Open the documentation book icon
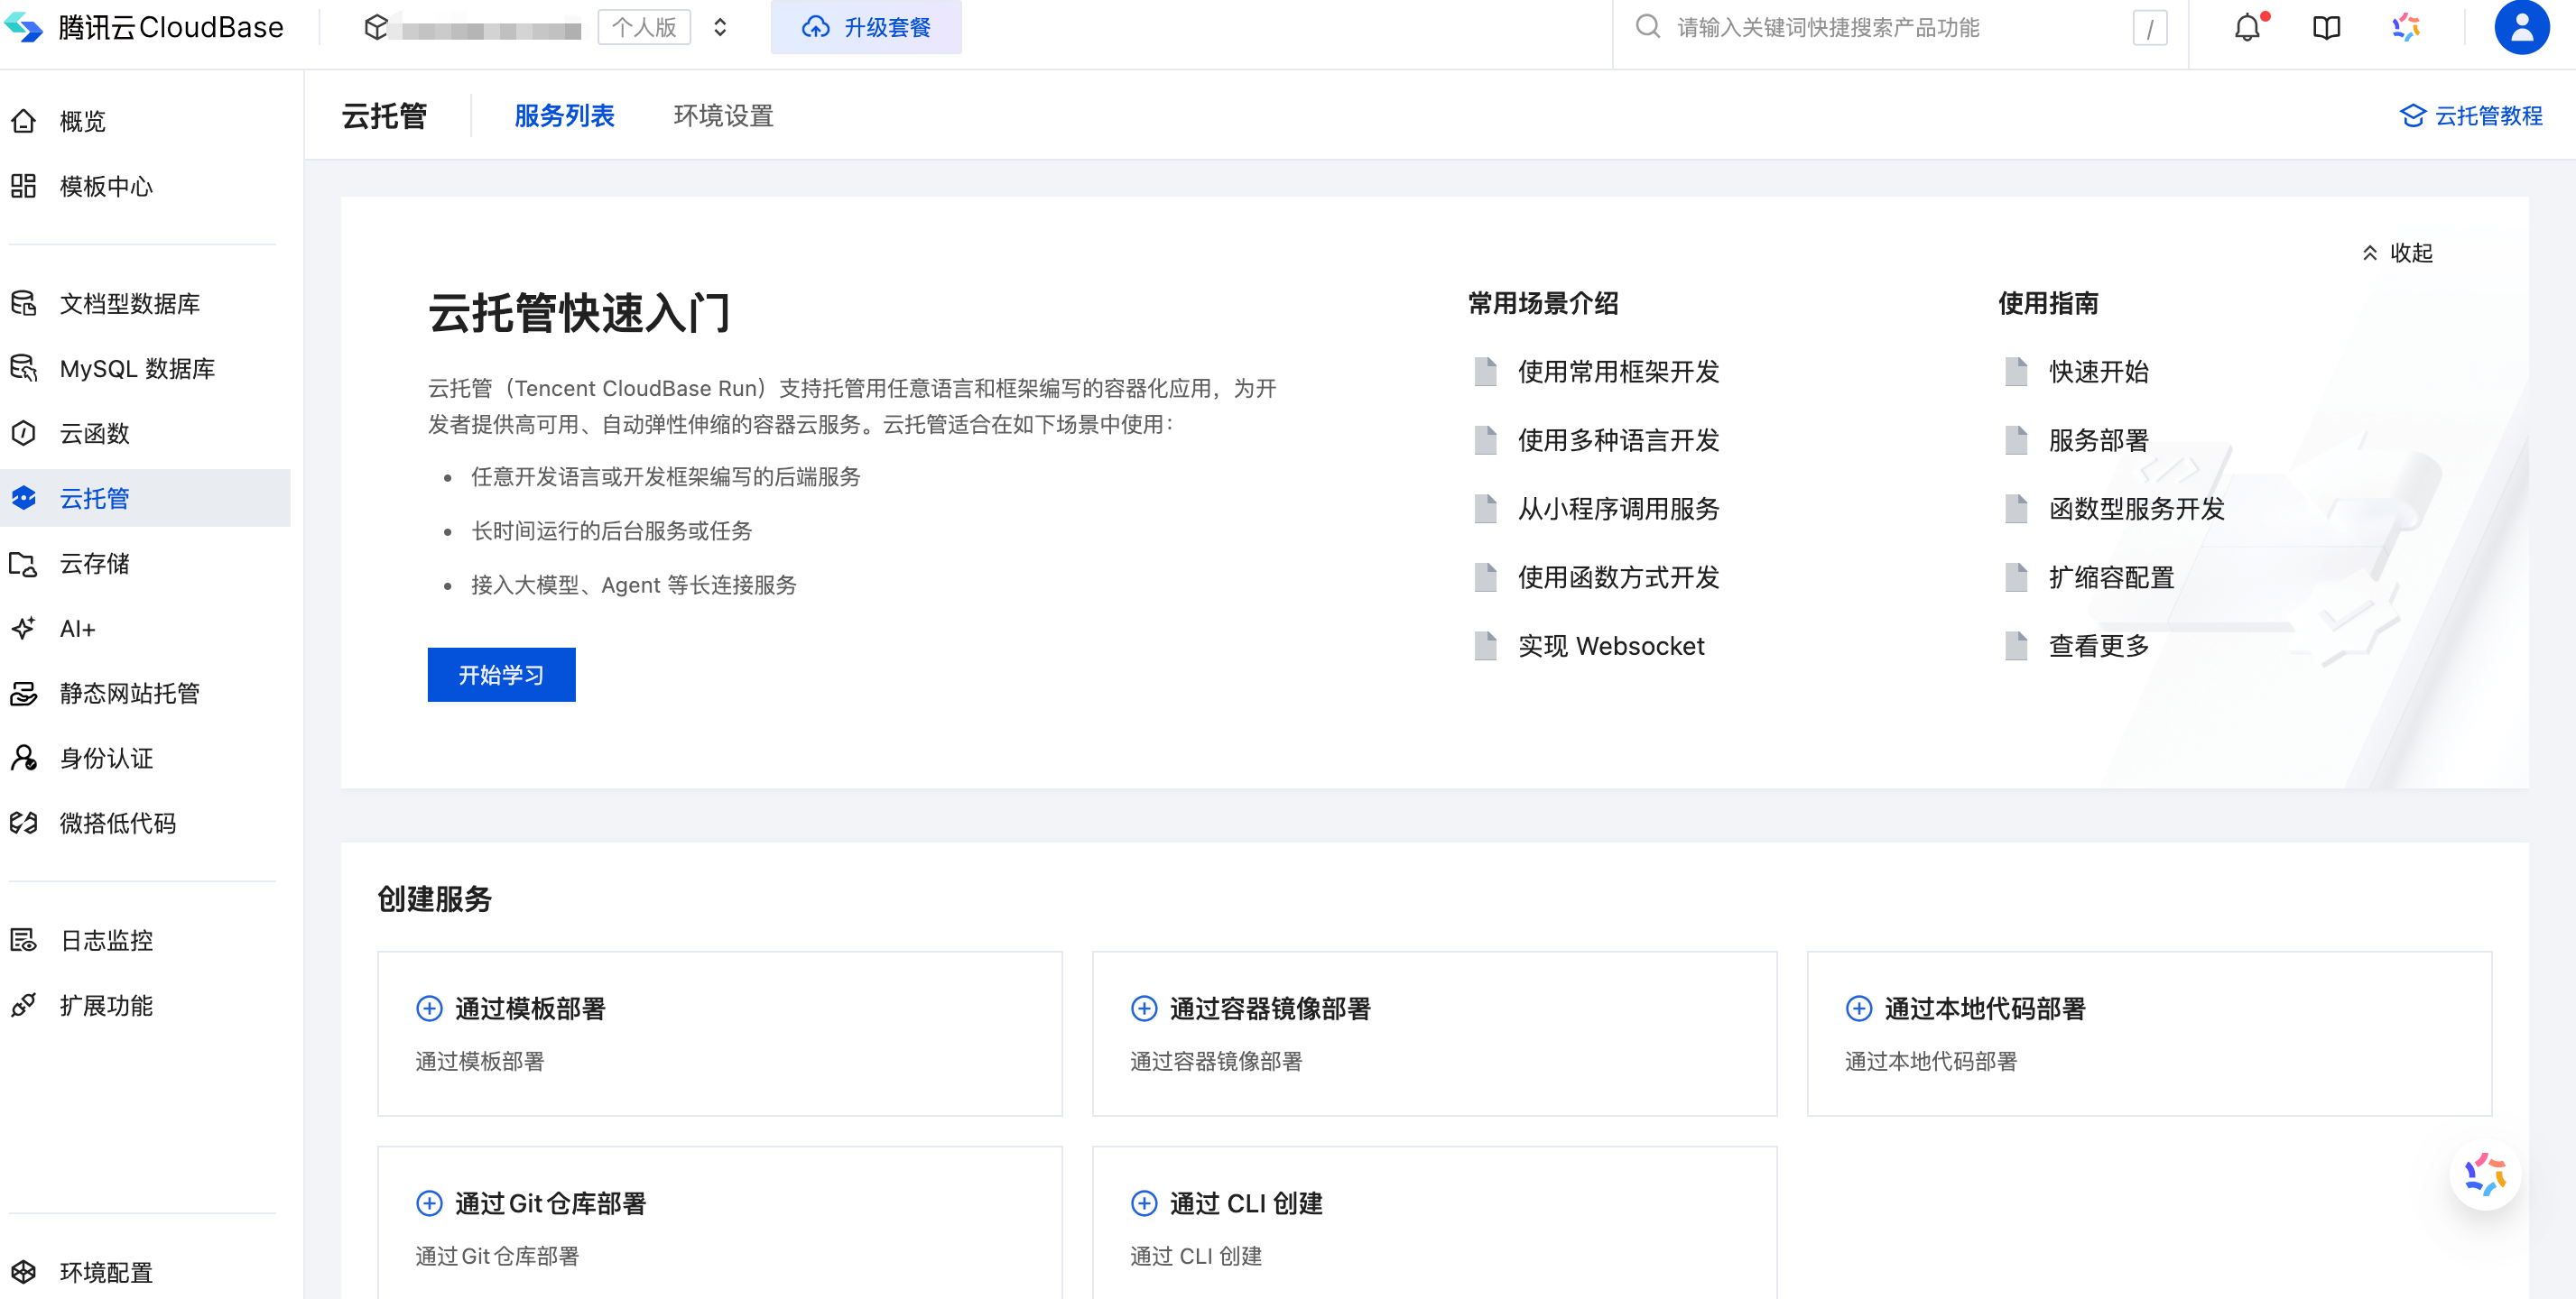This screenshot has height=1299, width=2576. pos(2326,28)
